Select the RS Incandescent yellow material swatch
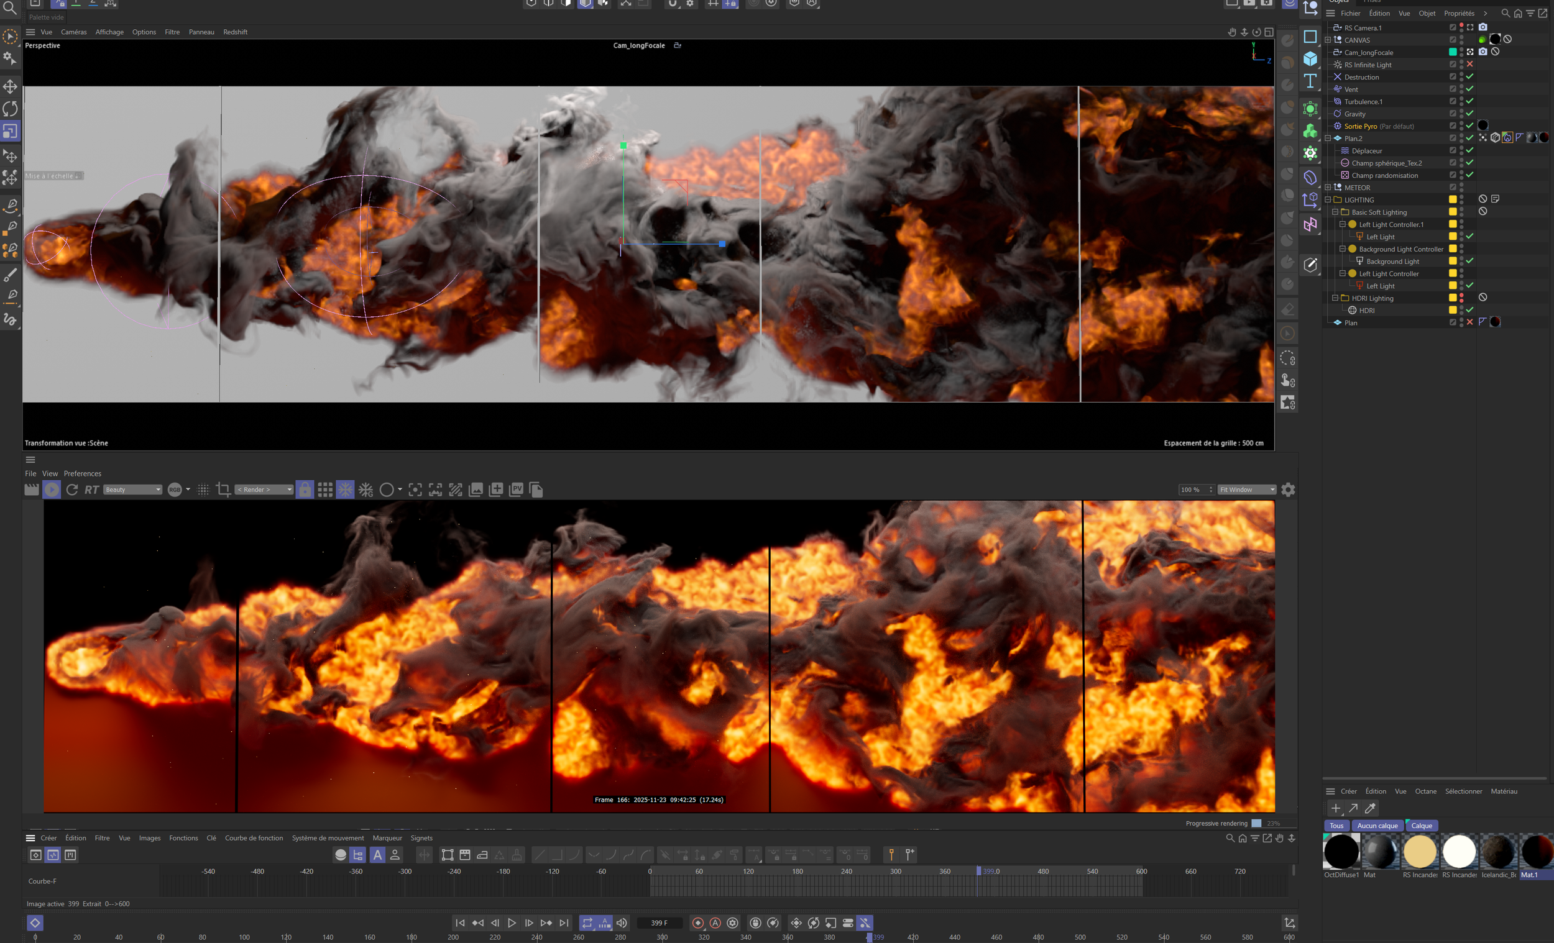This screenshot has height=943, width=1554. [1419, 851]
